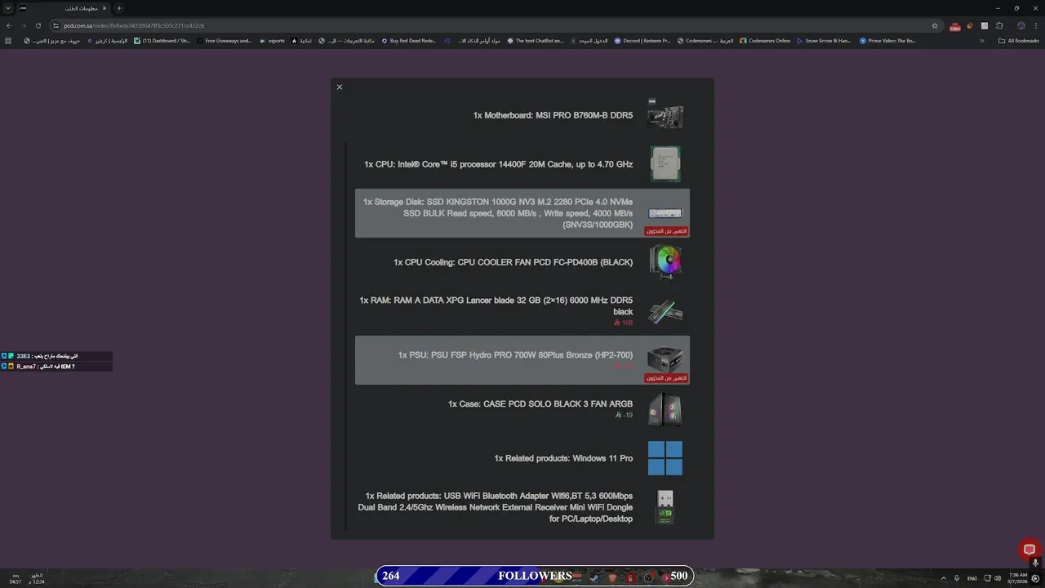Open the orange extension icon in toolbar

[x=970, y=25]
